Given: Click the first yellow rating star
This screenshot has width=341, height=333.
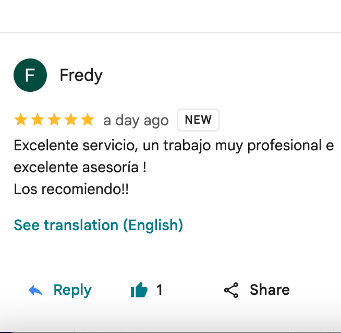Looking at the screenshot, I should pos(21,120).
